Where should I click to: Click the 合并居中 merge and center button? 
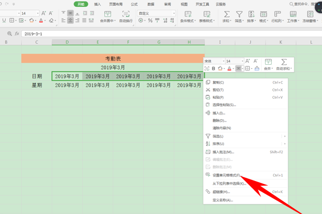coord(108,16)
